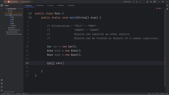Viewport: 169px width, 95px height.
Task: Go to next highlighted problem arrow
Action: click(164, 8)
